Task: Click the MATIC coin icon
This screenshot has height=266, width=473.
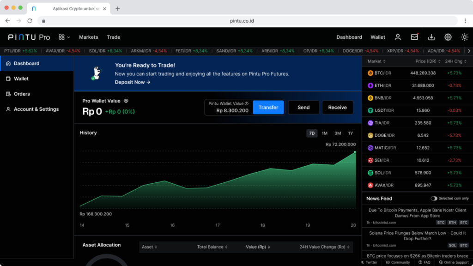Action: tap(370, 148)
